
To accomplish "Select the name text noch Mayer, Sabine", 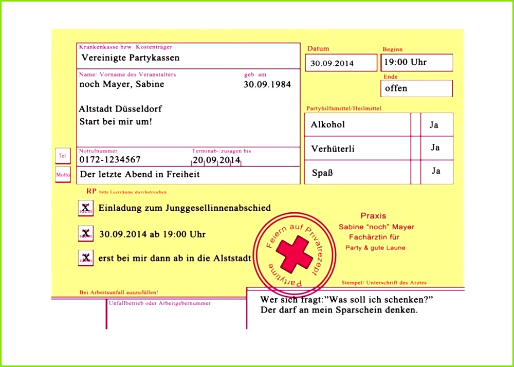I will 122,84.
